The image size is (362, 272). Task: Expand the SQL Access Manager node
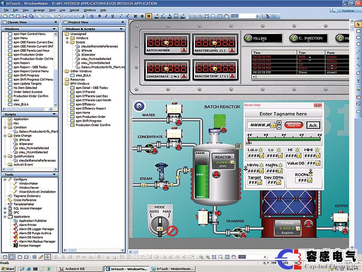pyautogui.click(x=5, y=208)
